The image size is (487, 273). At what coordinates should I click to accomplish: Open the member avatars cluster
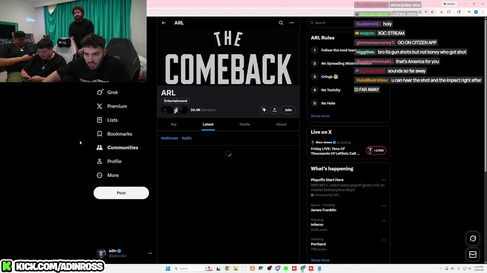pyautogui.click(x=174, y=110)
